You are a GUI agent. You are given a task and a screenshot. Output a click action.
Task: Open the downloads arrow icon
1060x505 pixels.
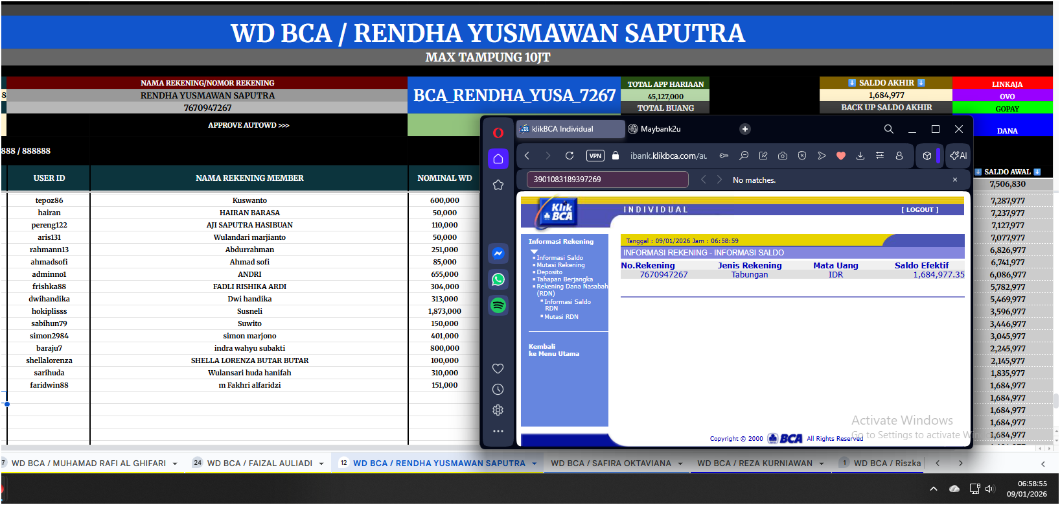click(x=860, y=156)
